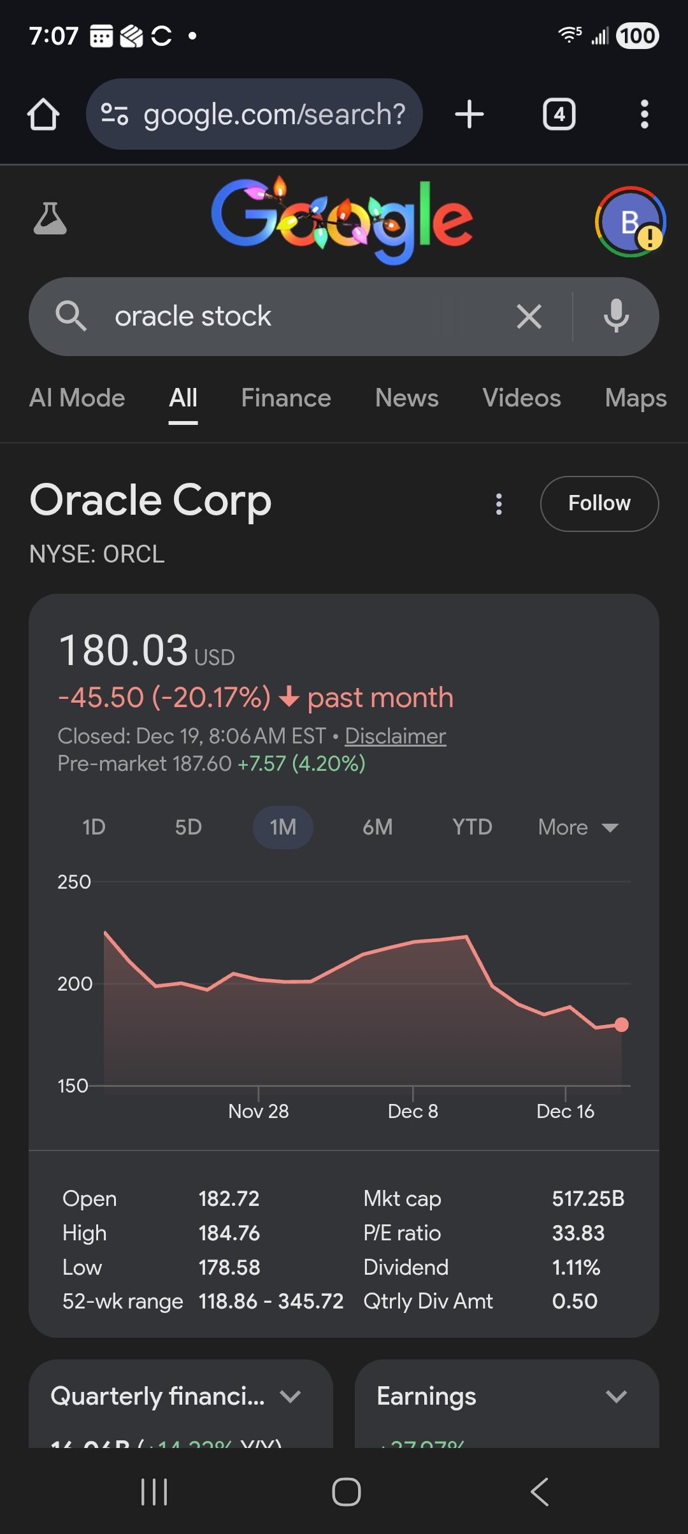Tap the browser home icon
Viewport: 688px width, 1534px height.
click(43, 115)
